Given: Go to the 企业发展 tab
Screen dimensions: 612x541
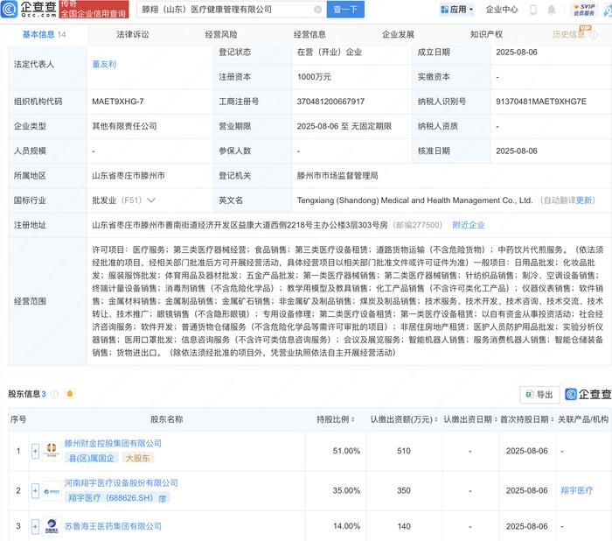Looking at the screenshot, I should pos(398,34).
